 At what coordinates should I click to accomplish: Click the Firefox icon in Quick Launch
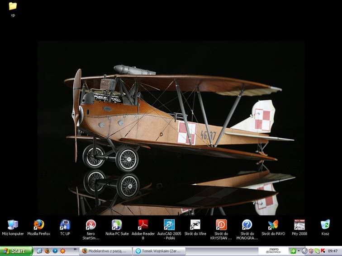click(x=47, y=251)
